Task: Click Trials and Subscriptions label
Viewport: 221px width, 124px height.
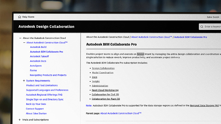Action: (35, 120)
